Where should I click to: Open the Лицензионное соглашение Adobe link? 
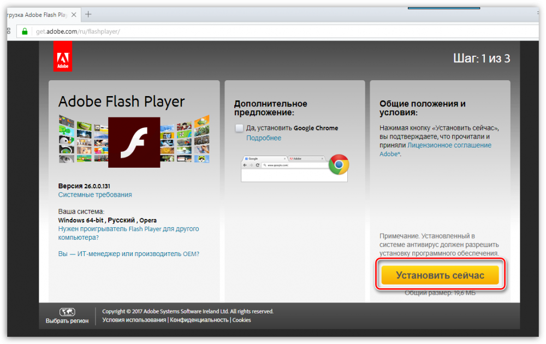tap(449, 145)
